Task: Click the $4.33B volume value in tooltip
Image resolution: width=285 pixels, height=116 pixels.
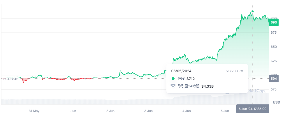Action: 207,86
